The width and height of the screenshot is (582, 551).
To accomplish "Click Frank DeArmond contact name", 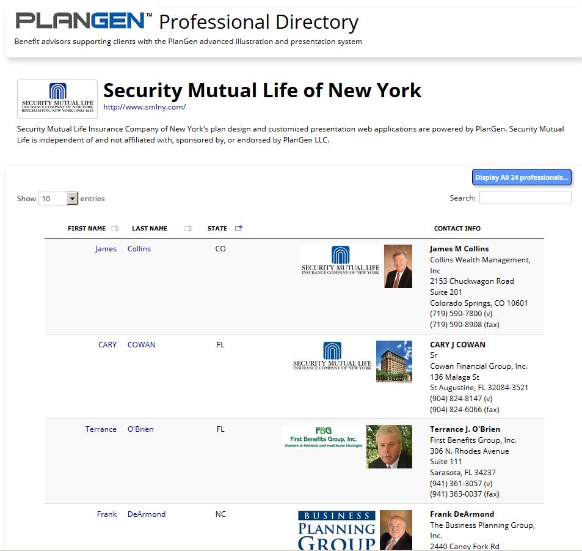I will [462, 514].
